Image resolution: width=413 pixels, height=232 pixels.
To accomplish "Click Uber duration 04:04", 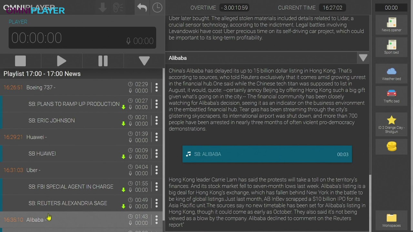I will [x=141, y=167].
